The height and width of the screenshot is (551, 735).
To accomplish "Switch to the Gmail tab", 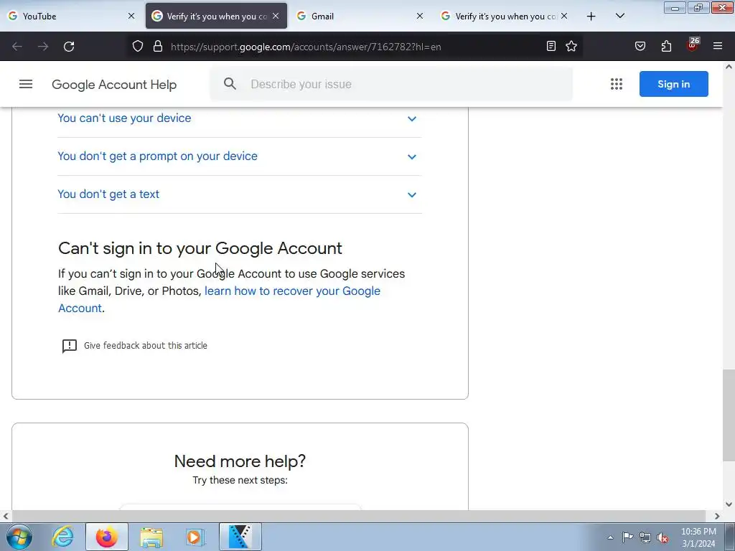I will [x=360, y=16].
